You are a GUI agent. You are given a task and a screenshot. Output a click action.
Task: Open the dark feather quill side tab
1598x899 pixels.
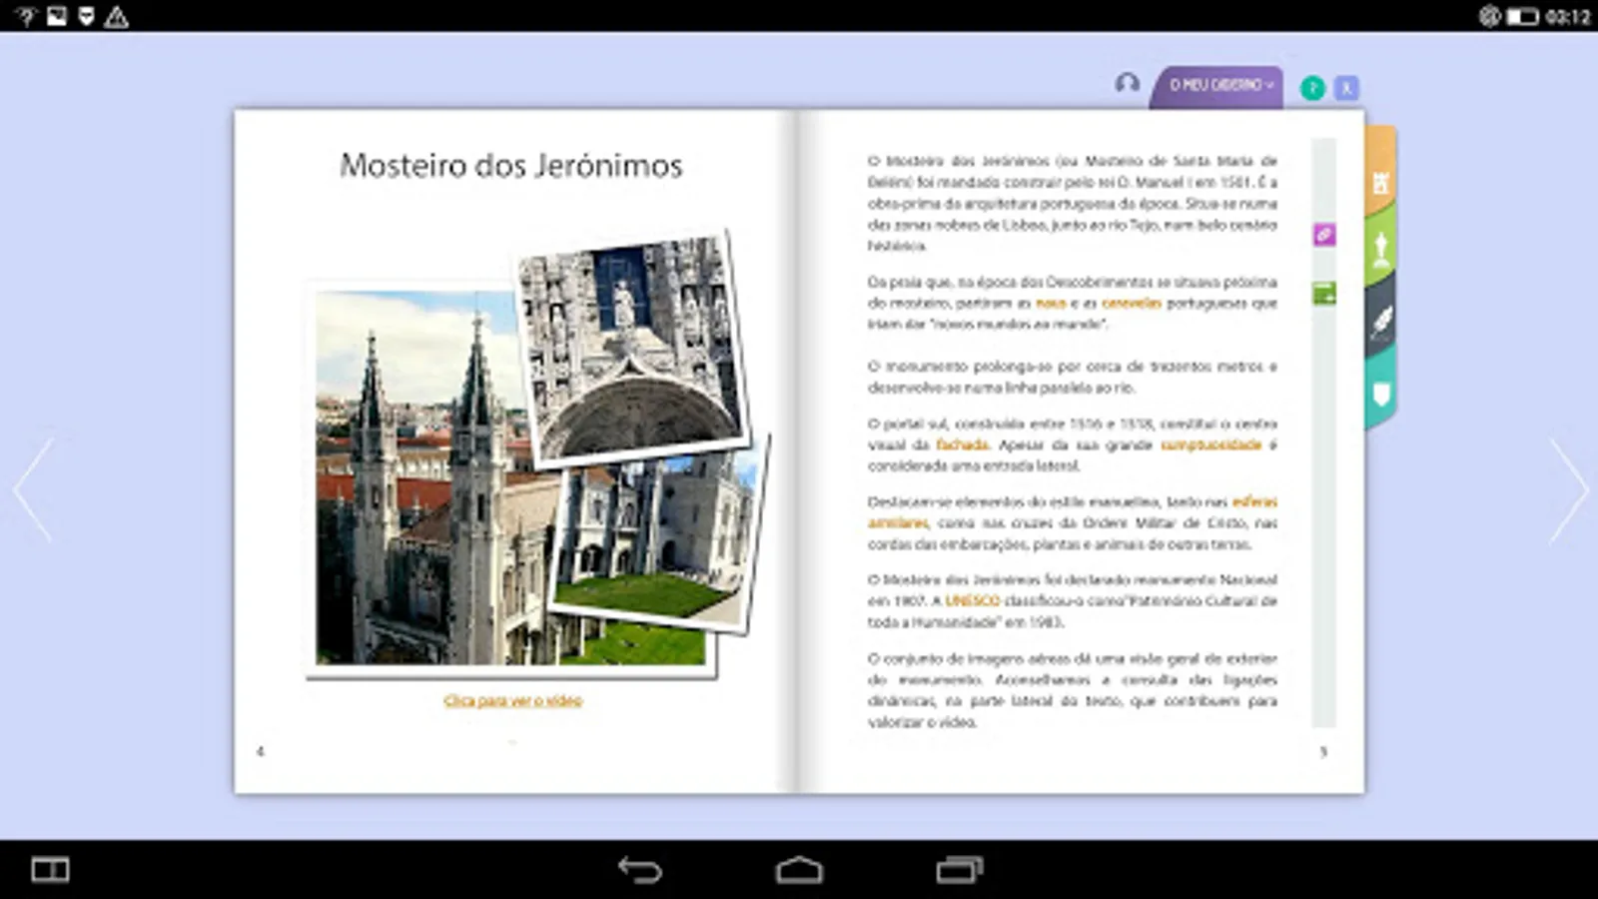pos(1381,322)
